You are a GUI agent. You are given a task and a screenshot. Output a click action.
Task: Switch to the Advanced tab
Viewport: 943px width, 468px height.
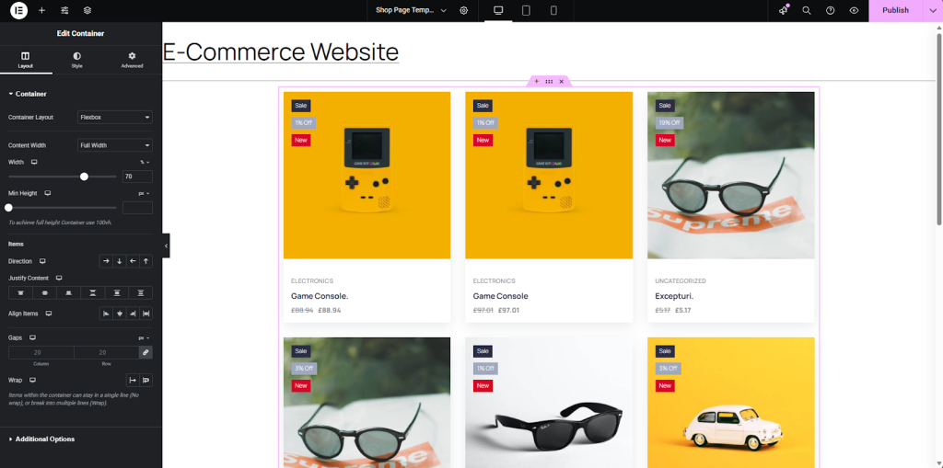pos(132,60)
